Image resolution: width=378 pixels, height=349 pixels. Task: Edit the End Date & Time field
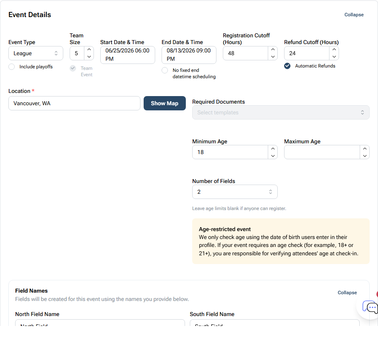[x=189, y=55]
